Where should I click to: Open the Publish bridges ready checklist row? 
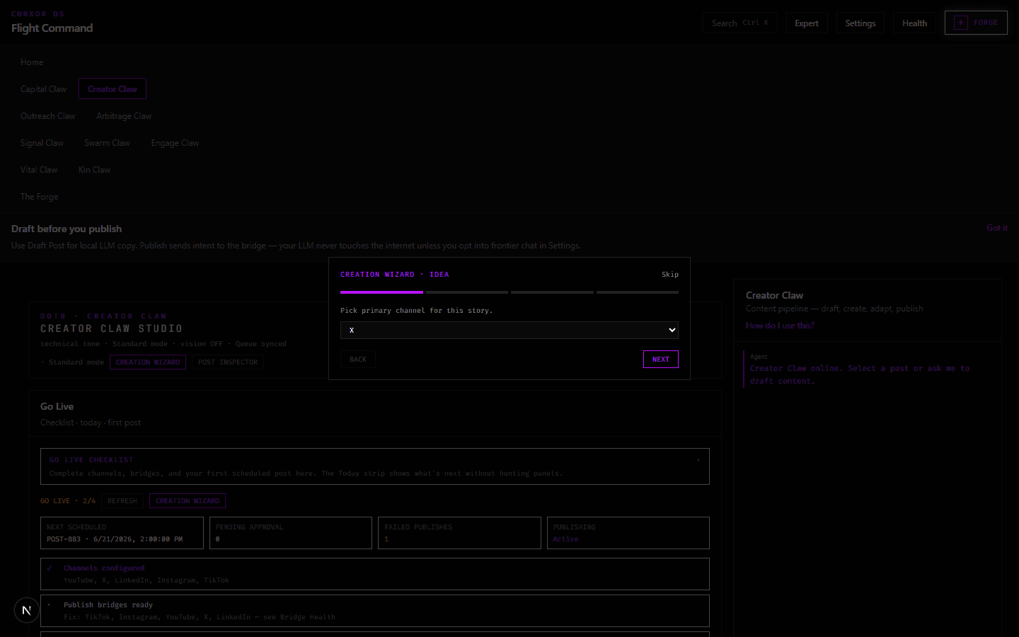click(x=375, y=611)
